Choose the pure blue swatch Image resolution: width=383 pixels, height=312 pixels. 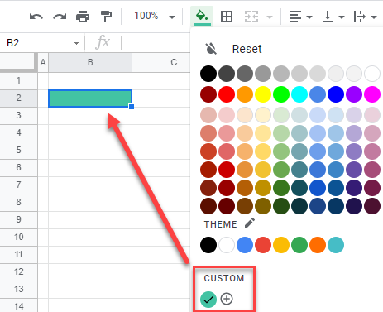pyautogui.click(x=336, y=94)
